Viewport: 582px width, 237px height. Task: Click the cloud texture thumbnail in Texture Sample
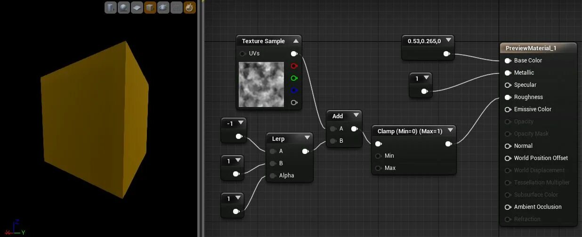(261, 84)
